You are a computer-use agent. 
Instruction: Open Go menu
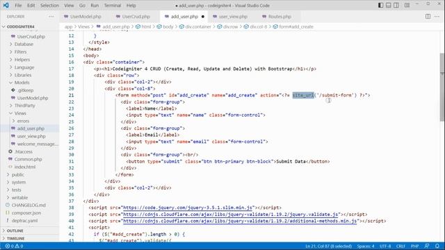pos(82,6)
